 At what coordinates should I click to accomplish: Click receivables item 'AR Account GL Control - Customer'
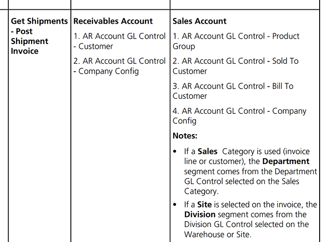(x=119, y=41)
